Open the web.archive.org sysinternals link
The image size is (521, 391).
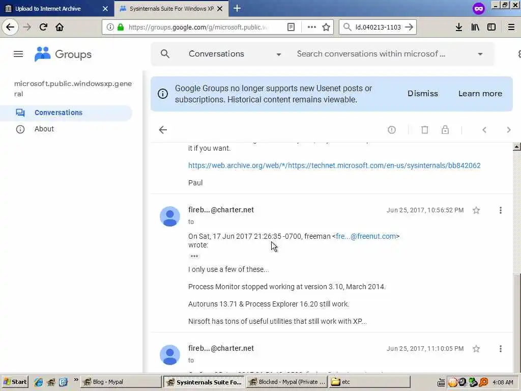pyautogui.click(x=334, y=165)
